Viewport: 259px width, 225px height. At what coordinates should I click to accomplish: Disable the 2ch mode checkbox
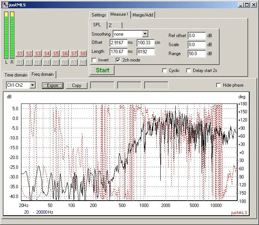pos(118,60)
